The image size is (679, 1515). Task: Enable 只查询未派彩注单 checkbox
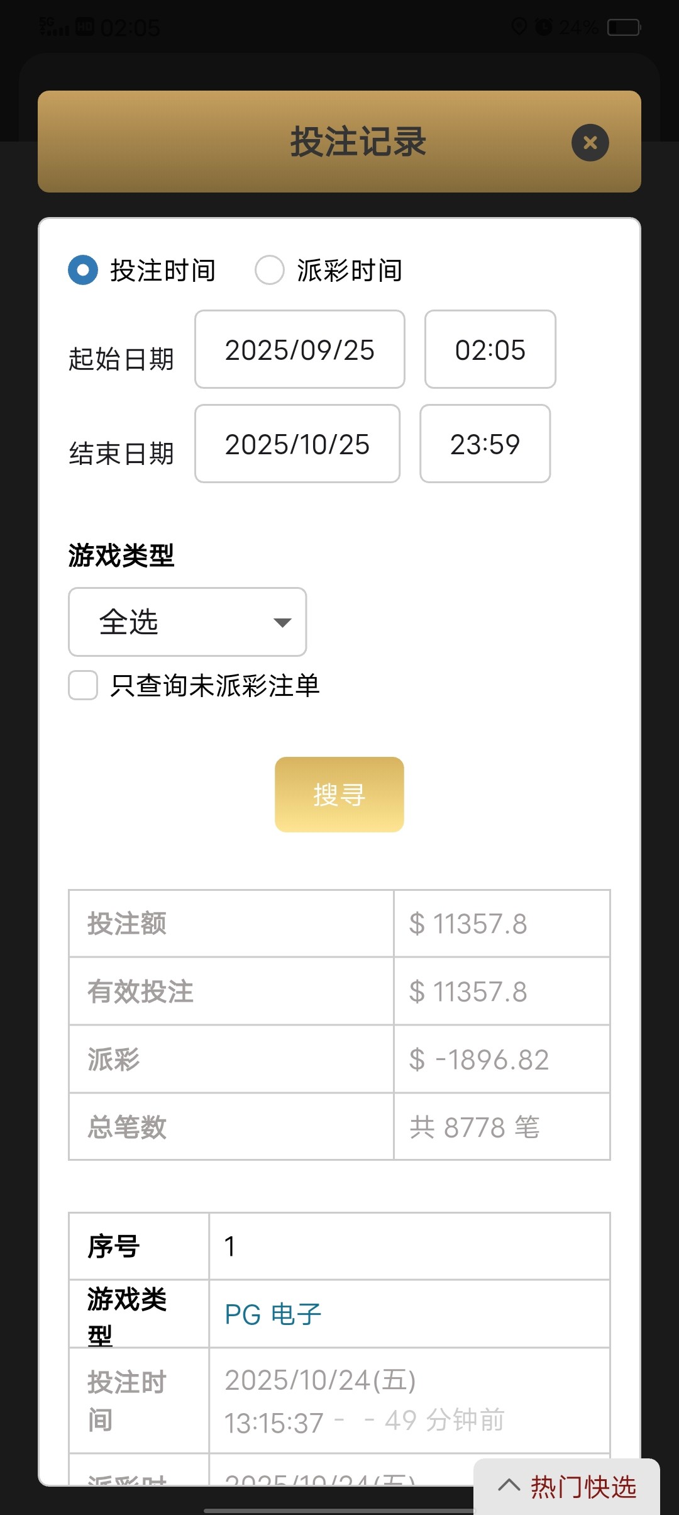83,685
